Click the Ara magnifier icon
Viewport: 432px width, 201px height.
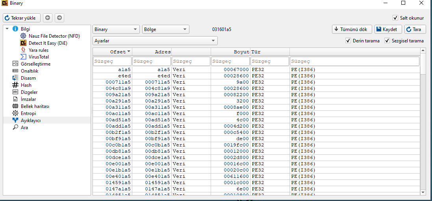[x=15, y=128]
